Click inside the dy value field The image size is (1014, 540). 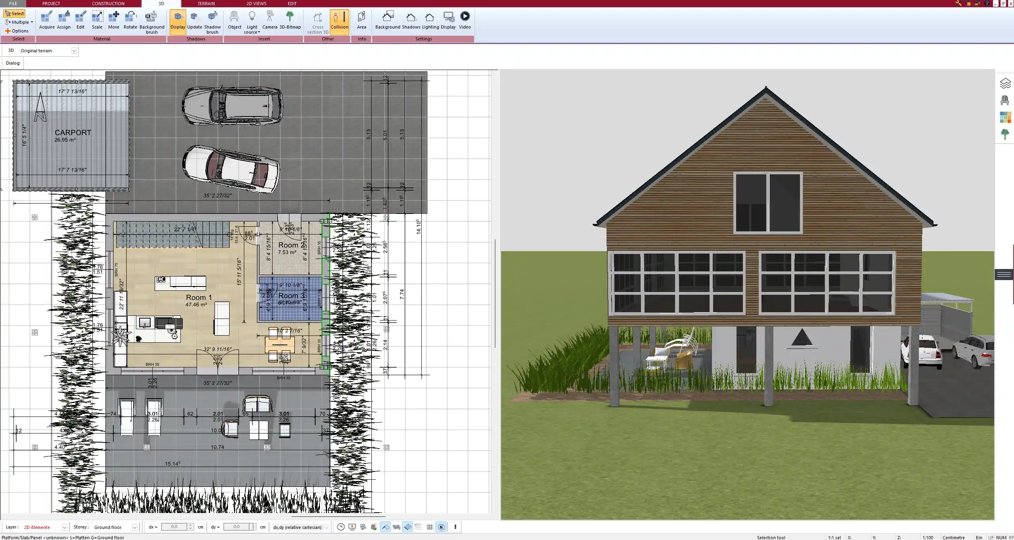[x=237, y=527]
